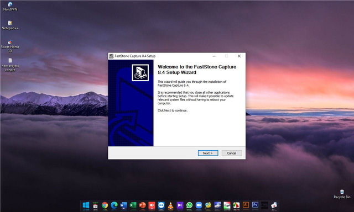Cancel the FastStone Capture setup

click(x=232, y=153)
